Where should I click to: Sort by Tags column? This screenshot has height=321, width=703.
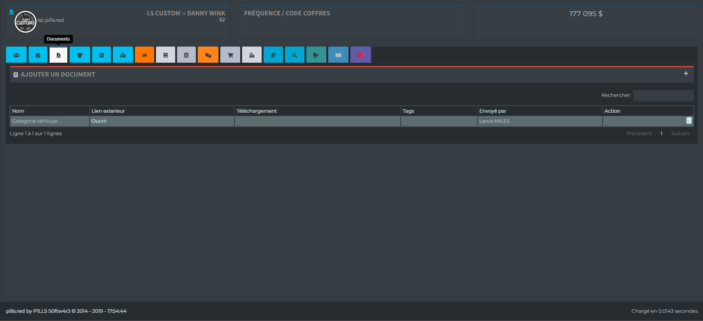(439, 111)
